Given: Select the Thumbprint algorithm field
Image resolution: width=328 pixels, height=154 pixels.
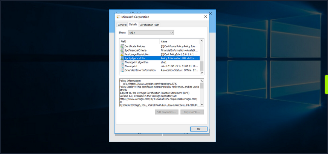Looking at the screenshot, I should 136,62.
